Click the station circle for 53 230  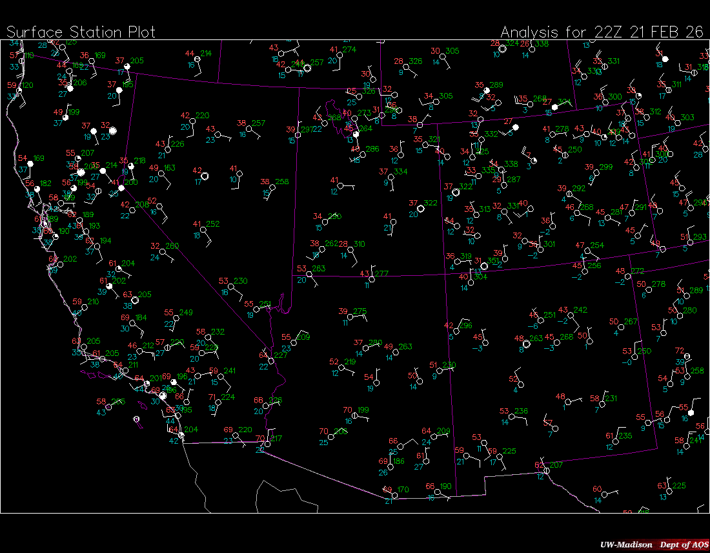pos(230,286)
